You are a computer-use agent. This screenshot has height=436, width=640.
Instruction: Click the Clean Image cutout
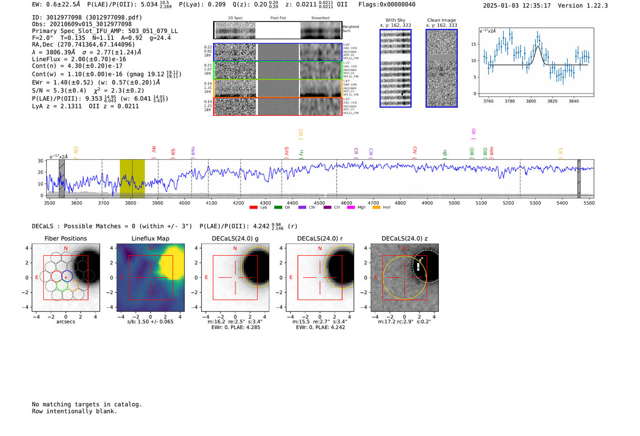coord(442,68)
